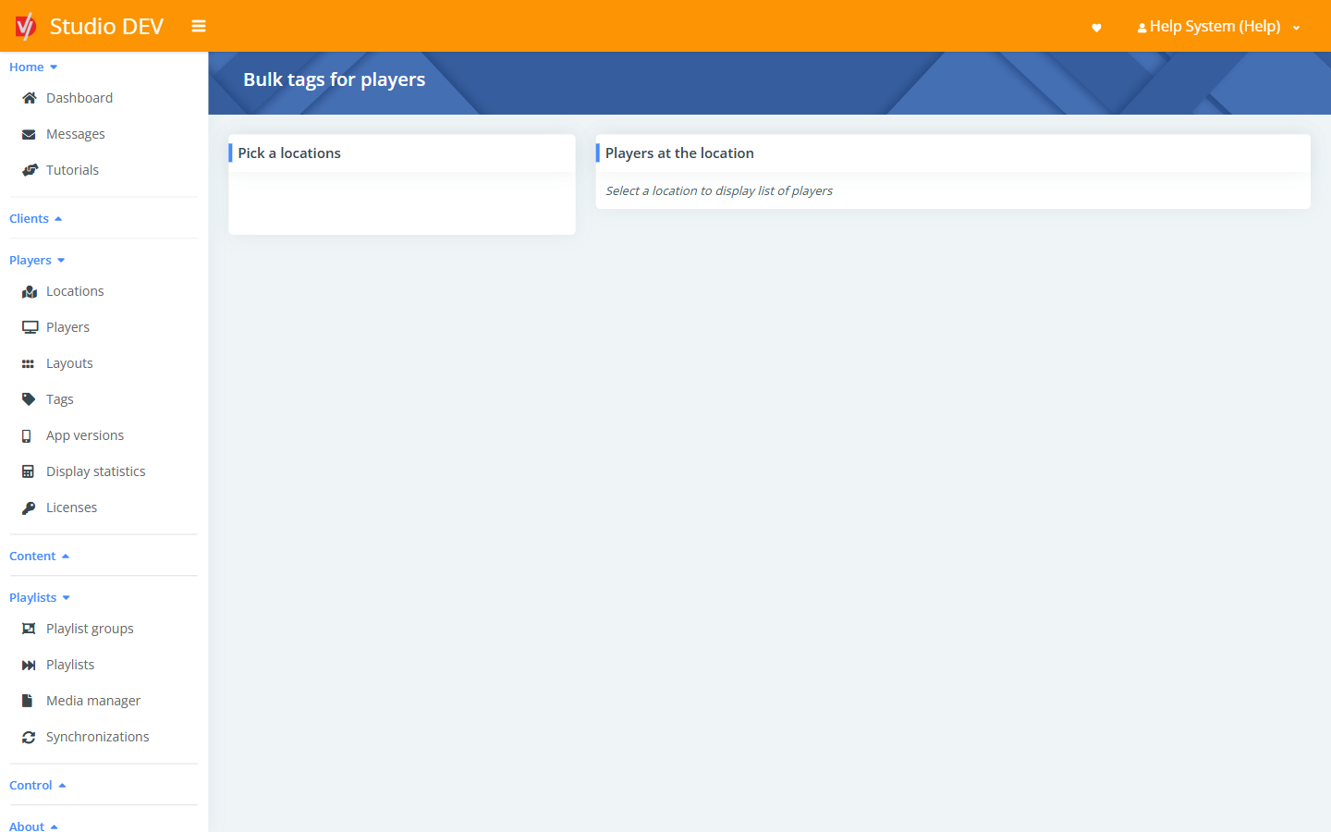Collapse the Home section
The height and width of the screenshot is (832, 1331).
(33, 67)
